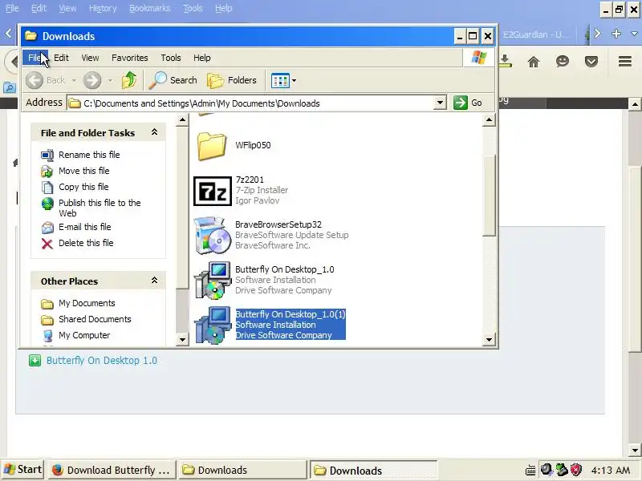Select the BraveBrowserSetup32 icon
Viewport: 642px width, 481px height.
(212, 235)
